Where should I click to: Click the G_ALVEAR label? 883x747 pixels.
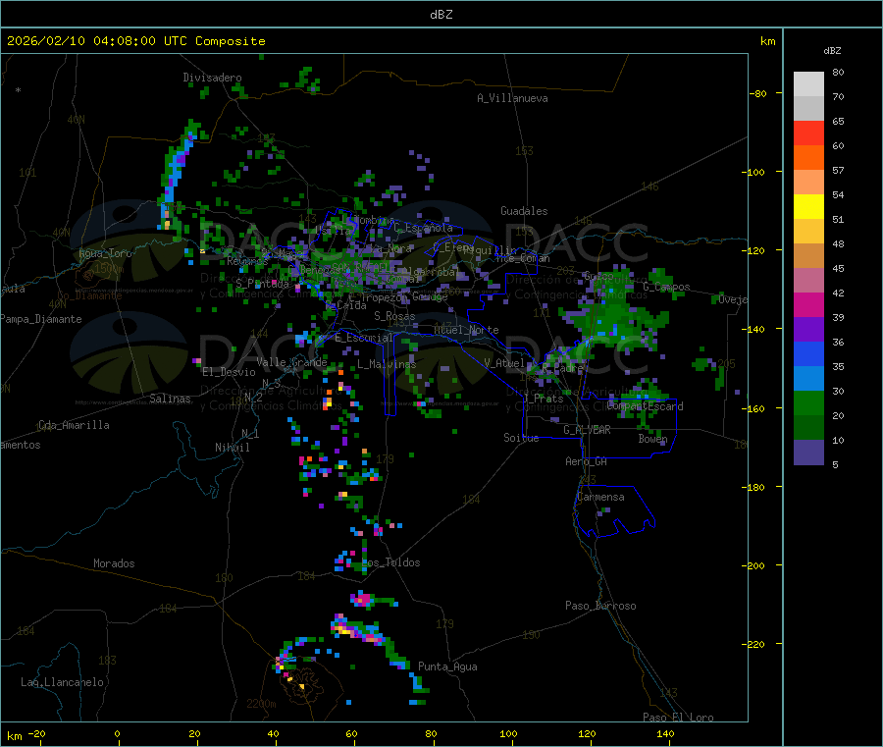point(587,430)
